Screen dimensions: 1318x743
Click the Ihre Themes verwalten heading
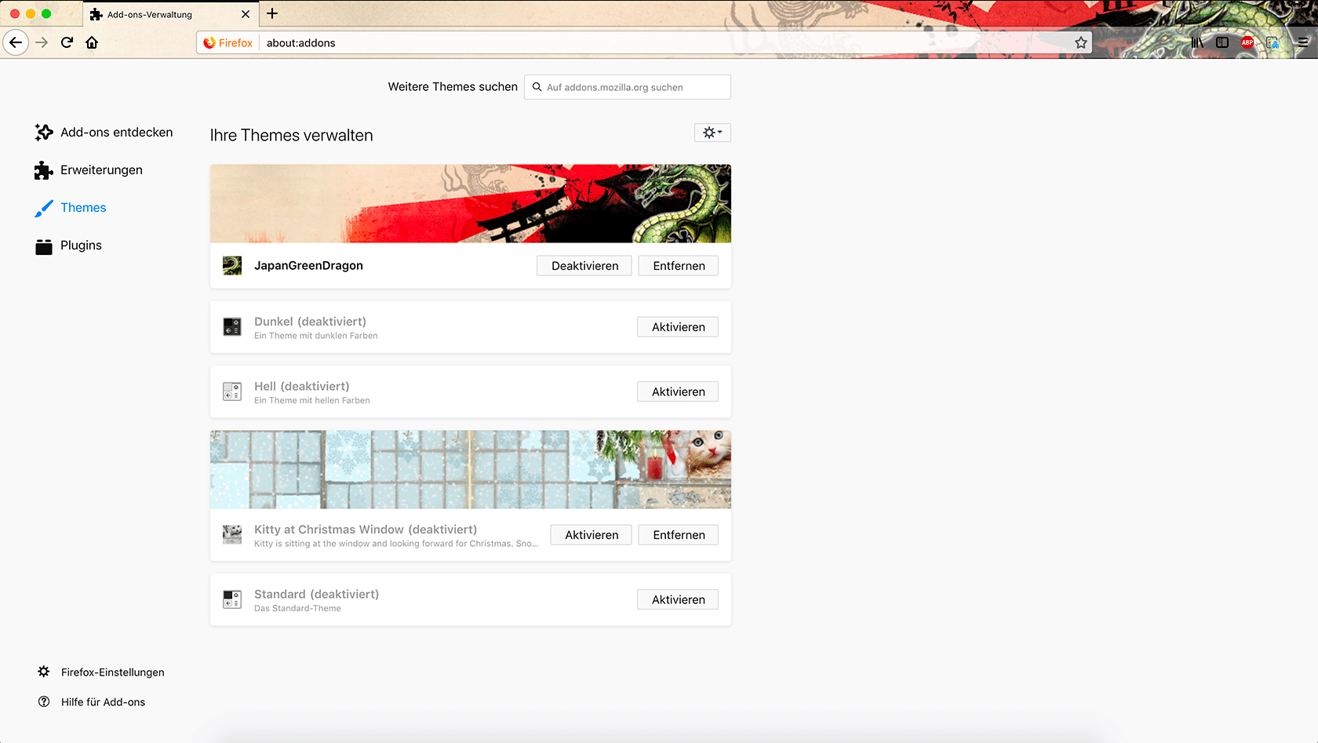(x=291, y=135)
